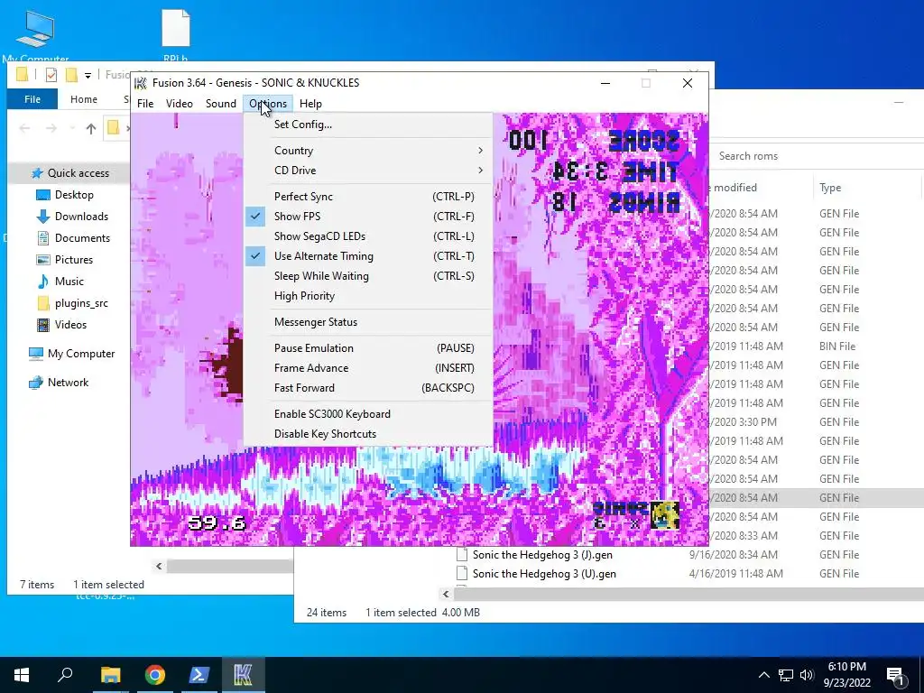
Task: Select Fast Forward entry
Action: coord(368,388)
